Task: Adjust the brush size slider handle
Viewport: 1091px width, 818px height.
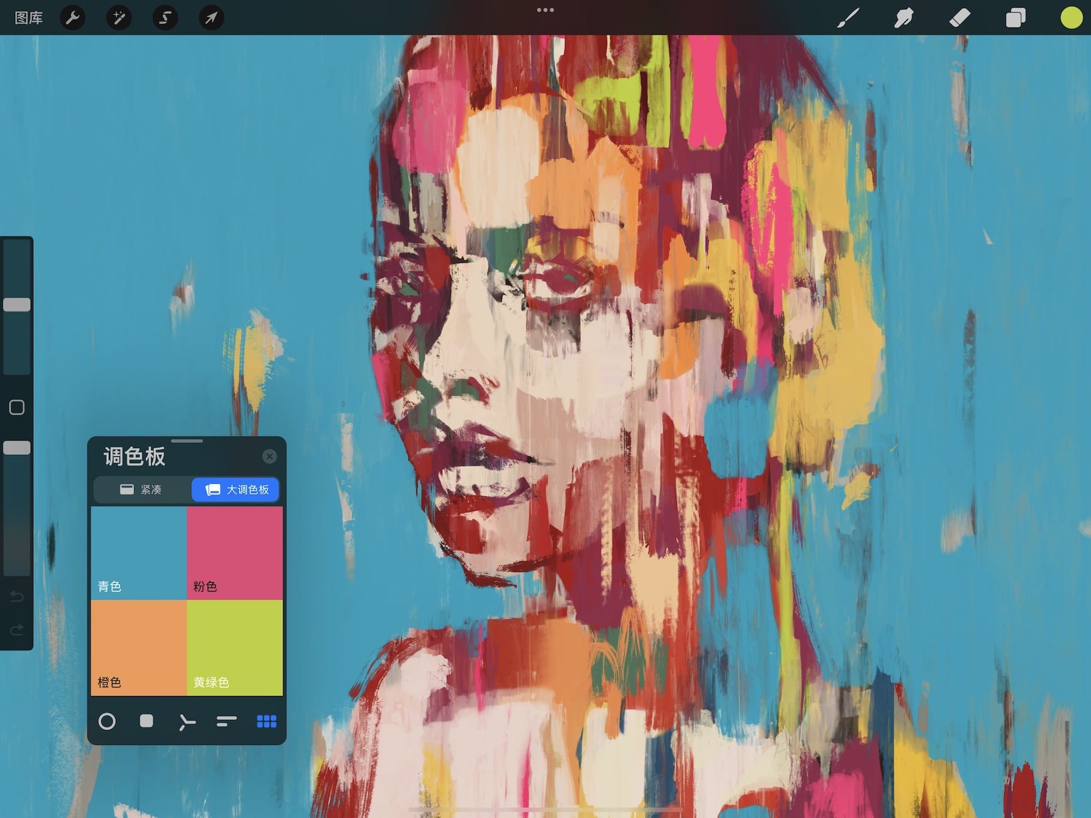Action: 17,305
